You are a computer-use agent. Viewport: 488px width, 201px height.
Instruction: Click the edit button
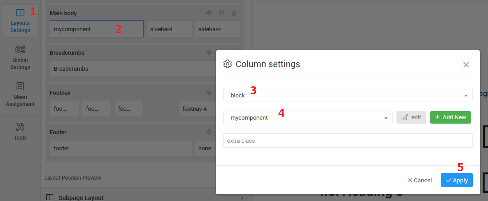411,117
